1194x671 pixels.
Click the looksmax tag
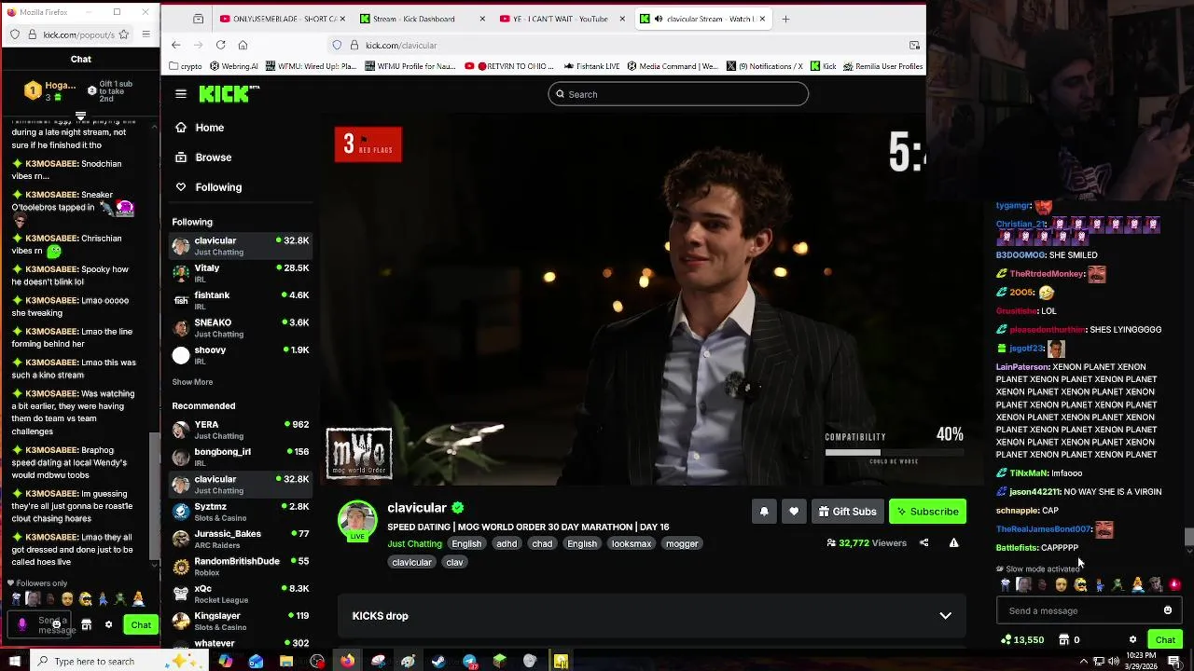[632, 543]
